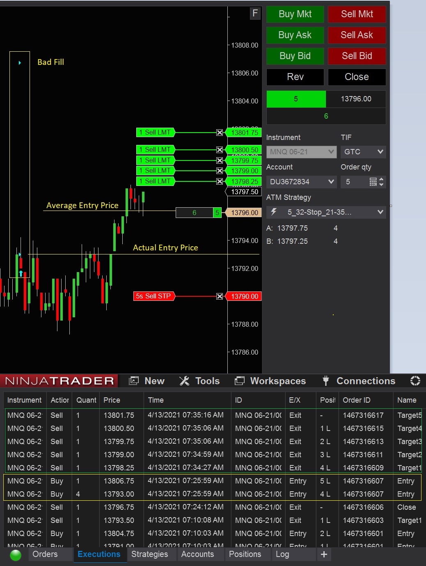
Task: Click the green connection status indicator
Action: pos(16,555)
